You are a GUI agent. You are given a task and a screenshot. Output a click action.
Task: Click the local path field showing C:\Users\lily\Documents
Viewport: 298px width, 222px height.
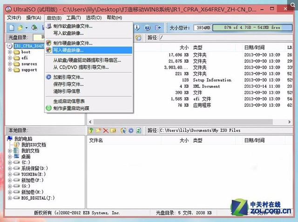226,131
